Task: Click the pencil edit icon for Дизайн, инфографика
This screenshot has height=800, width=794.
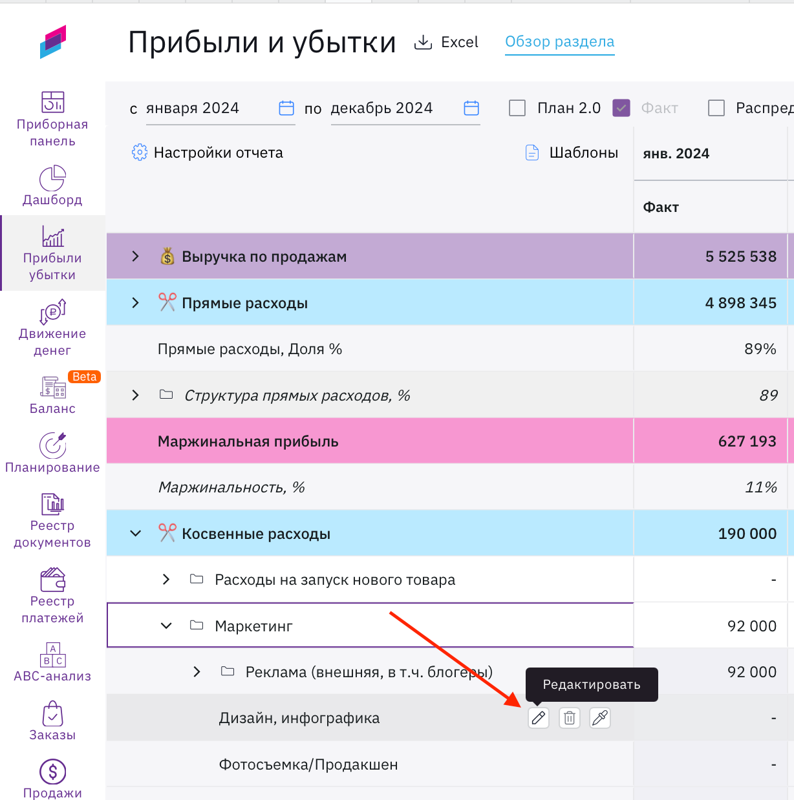Action: 539,718
